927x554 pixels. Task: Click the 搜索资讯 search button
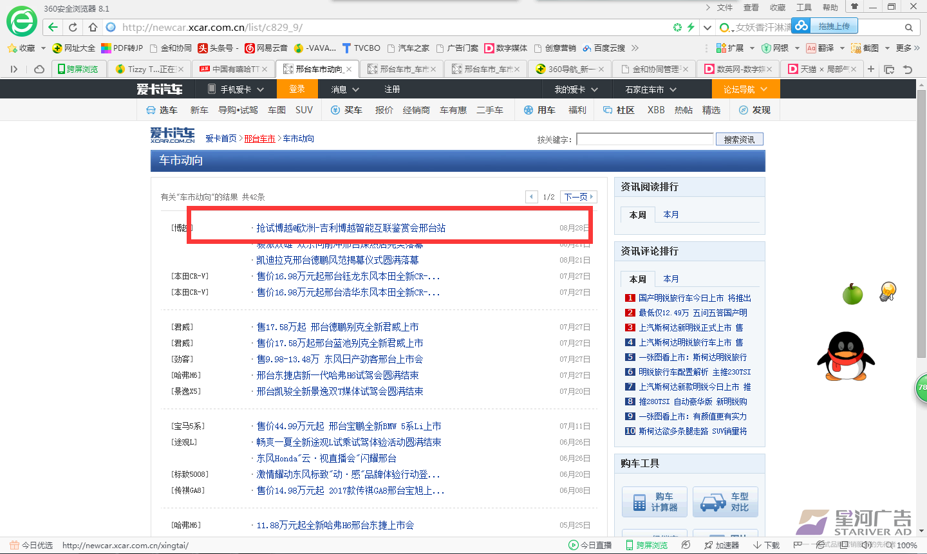(x=739, y=139)
